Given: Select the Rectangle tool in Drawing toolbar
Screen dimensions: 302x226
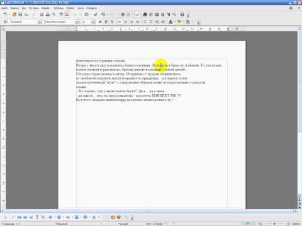Looking at the screenshot, I should tap(19, 217).
